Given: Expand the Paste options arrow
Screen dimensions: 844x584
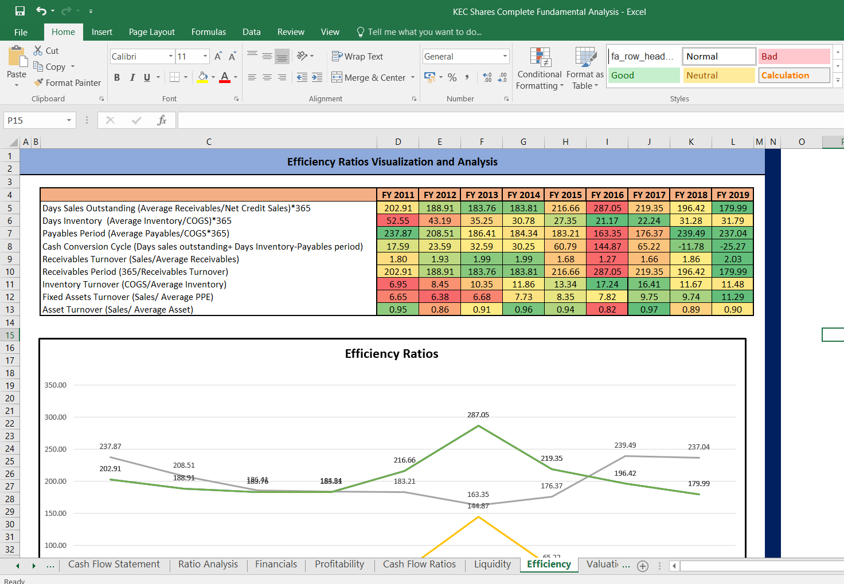Looking at the screenshot, I should pyautogui.click(x=17, y=85).
